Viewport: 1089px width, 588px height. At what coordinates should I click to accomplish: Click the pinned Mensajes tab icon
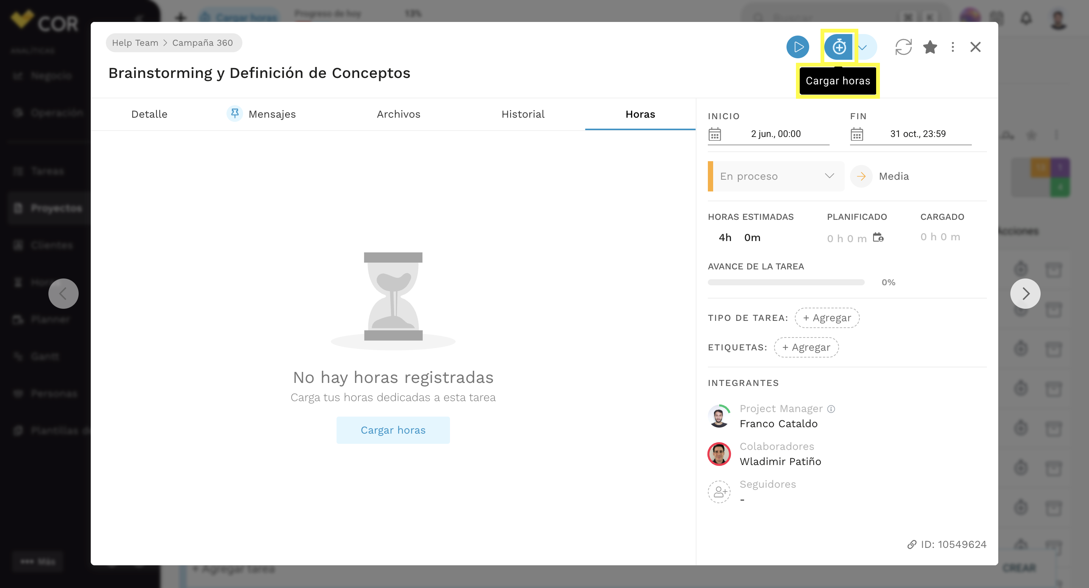234,114
